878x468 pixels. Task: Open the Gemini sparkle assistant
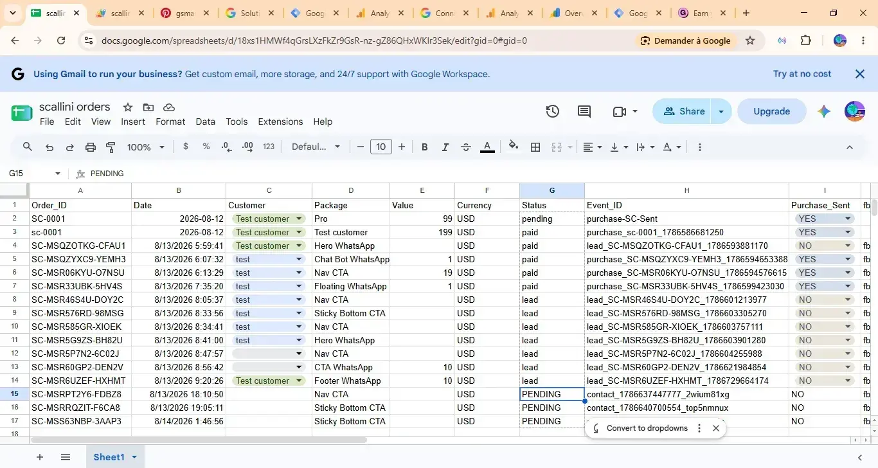tap(824, 111)
